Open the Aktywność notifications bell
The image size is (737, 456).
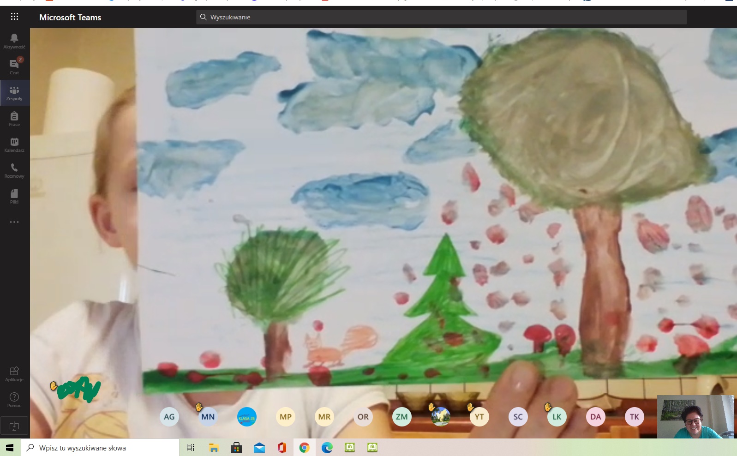click(x=14, y=41)
